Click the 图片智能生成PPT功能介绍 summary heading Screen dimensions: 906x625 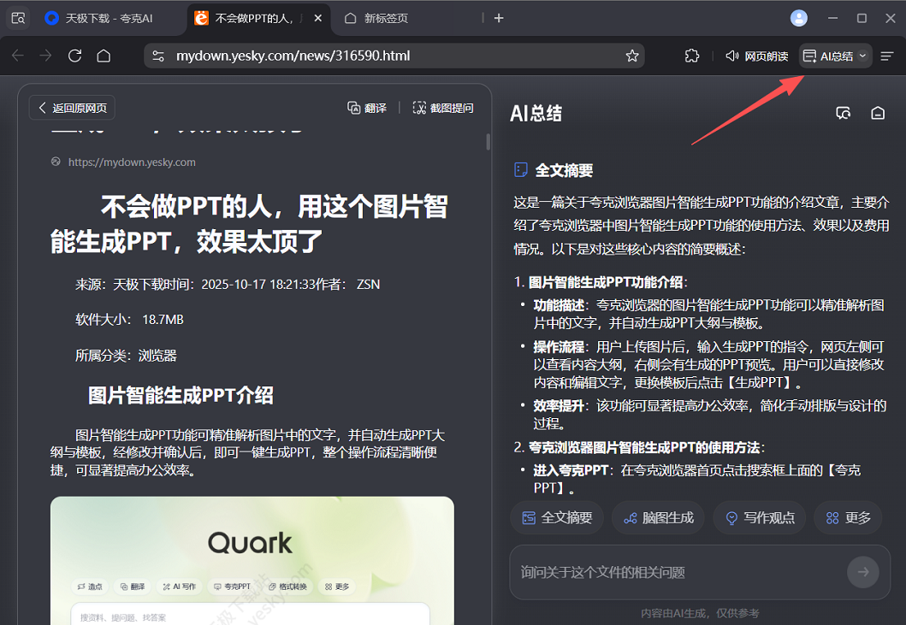point(606,282)
